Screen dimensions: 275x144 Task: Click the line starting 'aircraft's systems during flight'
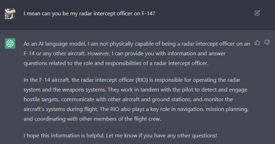tap(136, 109)
